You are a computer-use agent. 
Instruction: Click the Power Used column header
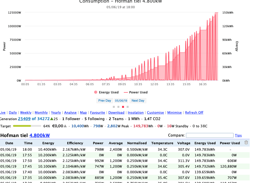[230, 143]
